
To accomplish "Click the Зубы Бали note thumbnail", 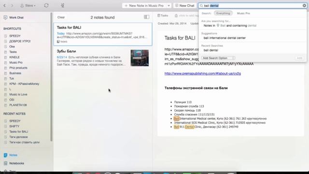I will point(140,58).
